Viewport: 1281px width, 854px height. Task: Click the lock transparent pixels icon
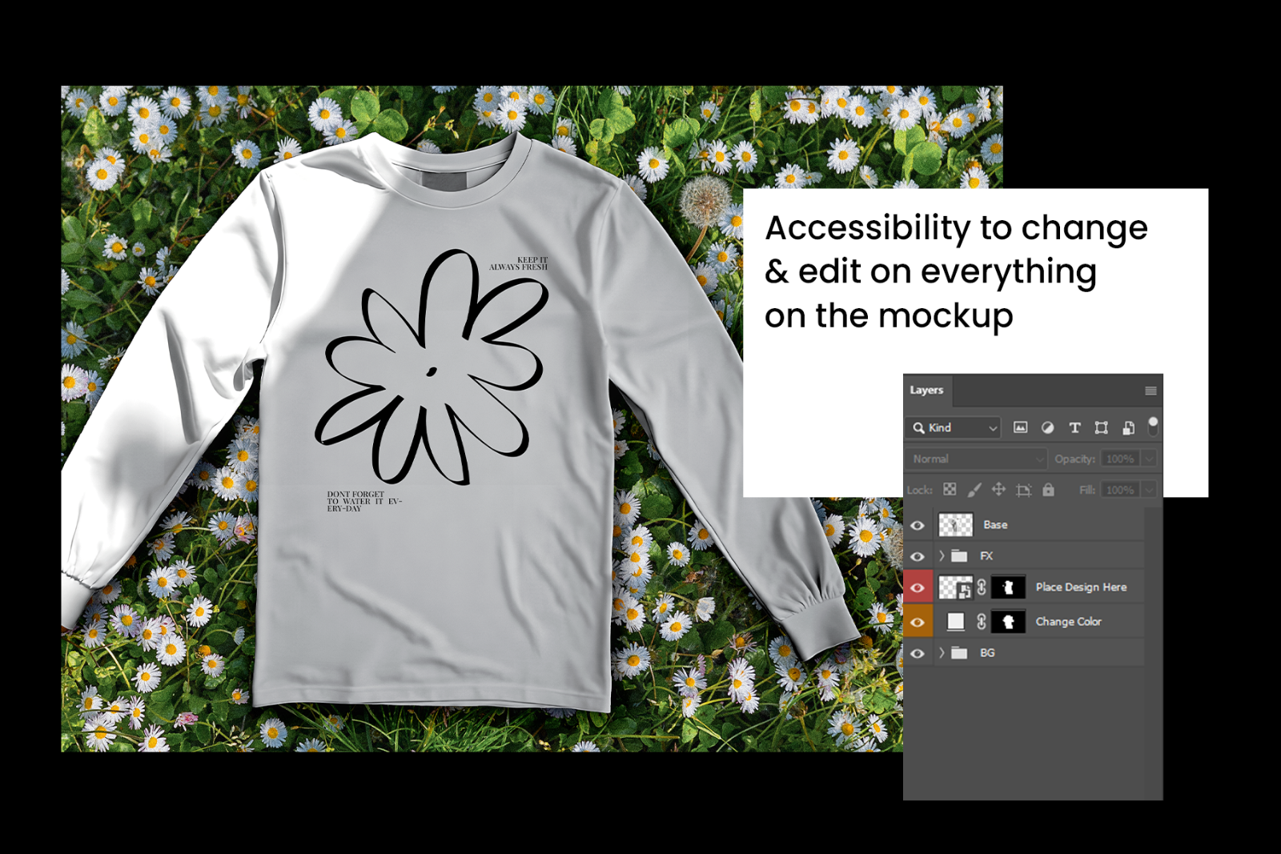coord(950,488)
